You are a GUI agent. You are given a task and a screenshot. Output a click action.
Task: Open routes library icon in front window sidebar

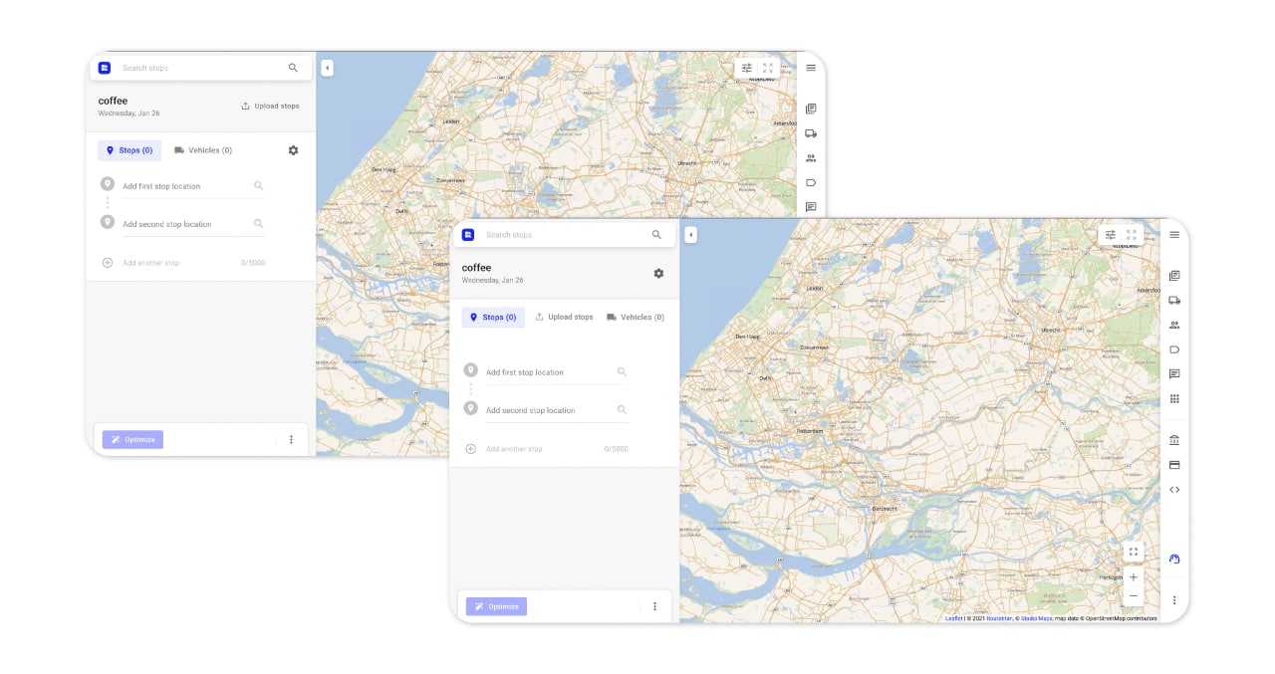coord(1174,276)
